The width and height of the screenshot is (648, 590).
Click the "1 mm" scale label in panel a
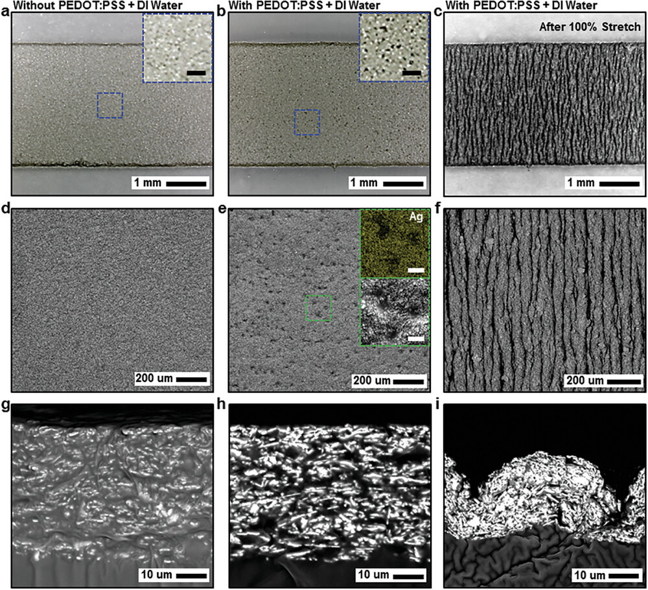[149, 182]
